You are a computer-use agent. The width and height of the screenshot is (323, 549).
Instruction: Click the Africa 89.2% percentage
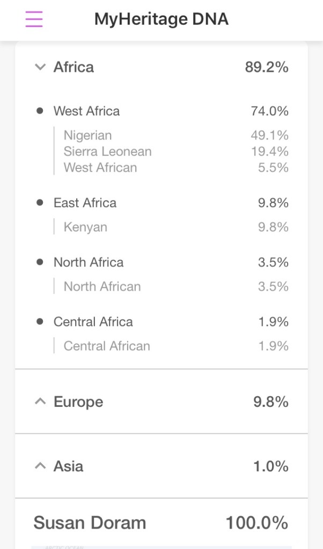(x=267, y=67)
